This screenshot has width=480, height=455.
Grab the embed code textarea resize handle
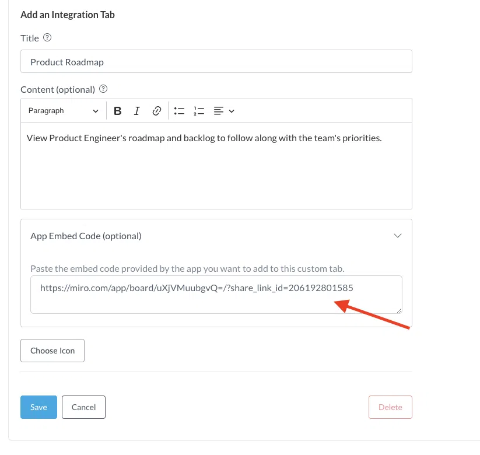tap(399, 310)
